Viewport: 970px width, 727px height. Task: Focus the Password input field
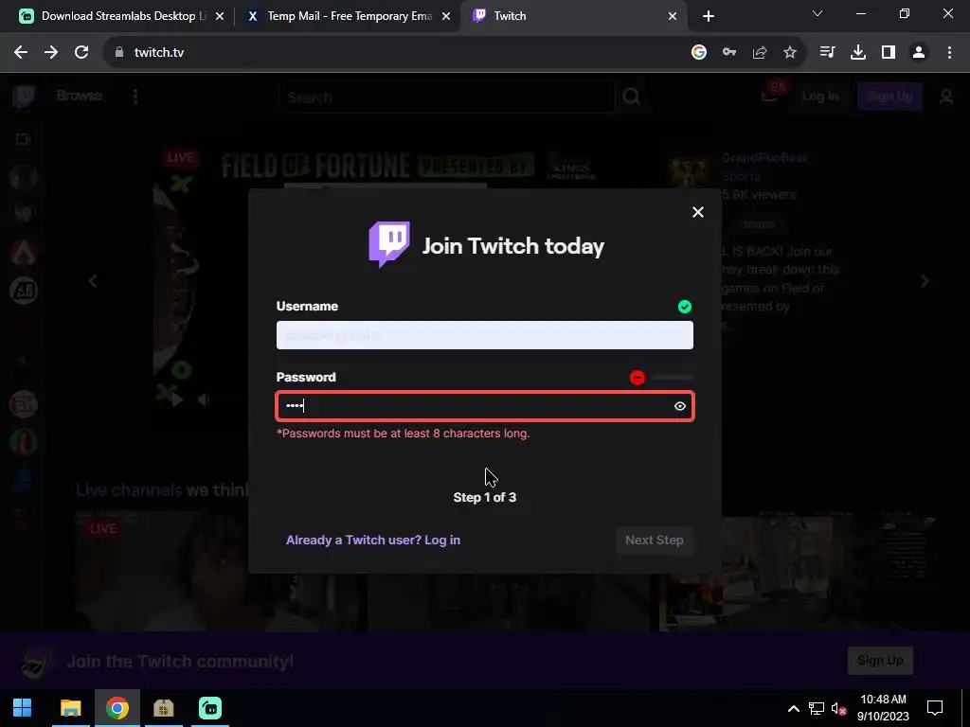click(x=484, y=406)
